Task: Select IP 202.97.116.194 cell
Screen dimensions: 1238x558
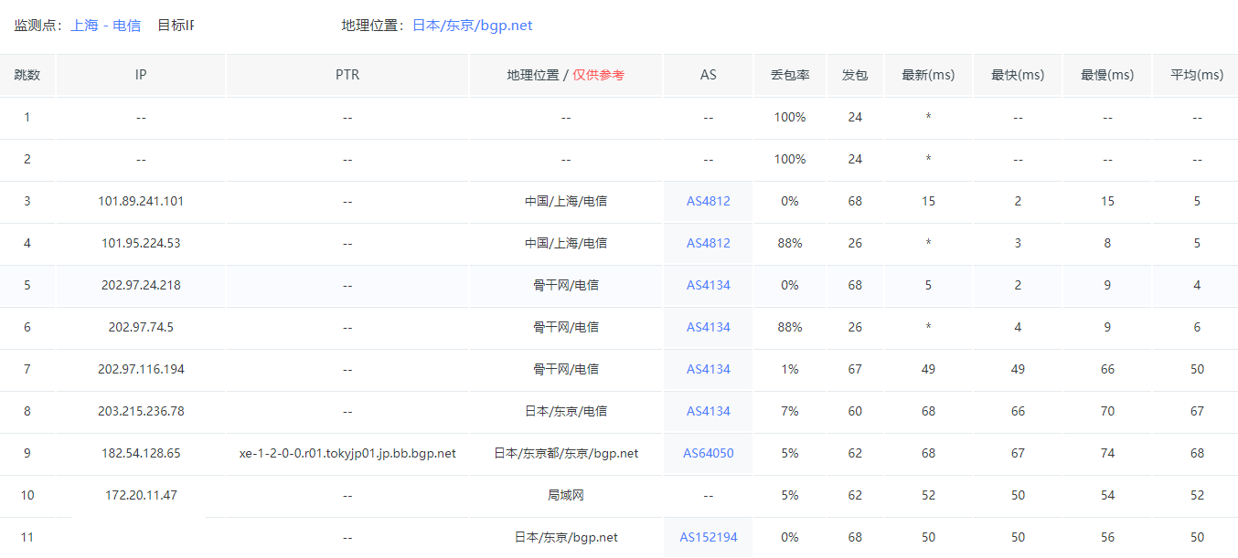Action: (x=141, y=369)
